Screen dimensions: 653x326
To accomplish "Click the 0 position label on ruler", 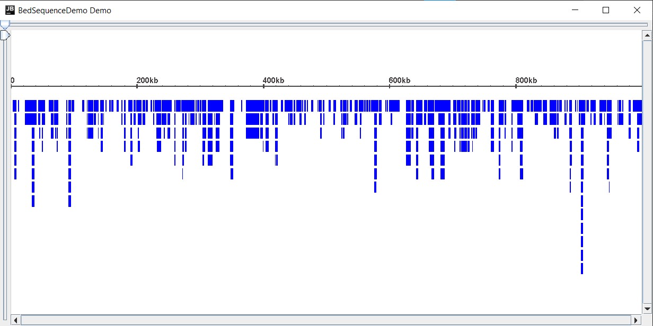I will tap(13, 80).
